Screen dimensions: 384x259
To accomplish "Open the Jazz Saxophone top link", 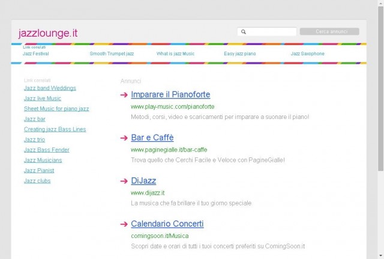I will (308, 53).
